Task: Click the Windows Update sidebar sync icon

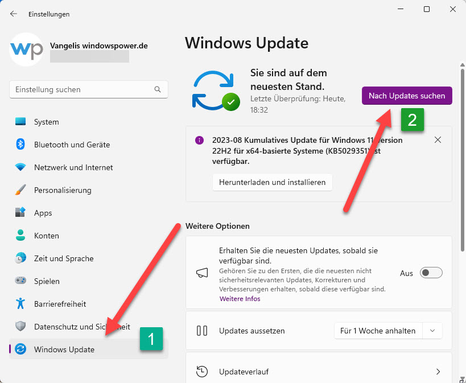Action: (20, 349)
